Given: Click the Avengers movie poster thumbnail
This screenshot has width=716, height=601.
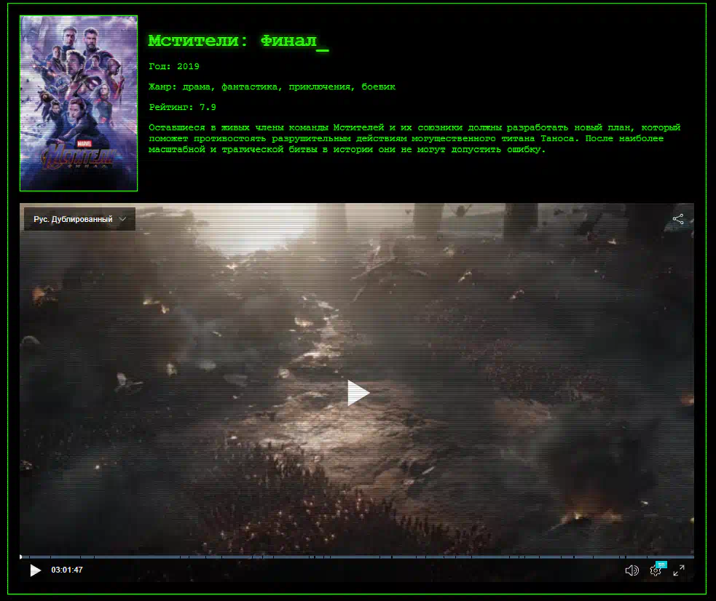Looking at the screenshot, I should pyautogui.click(x=79, y=103).
